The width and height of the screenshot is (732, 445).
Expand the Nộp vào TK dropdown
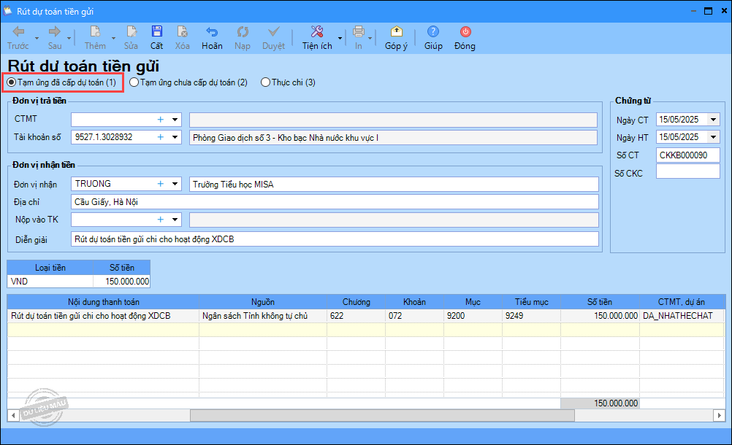pyautogui.click(x=175, y=219)
